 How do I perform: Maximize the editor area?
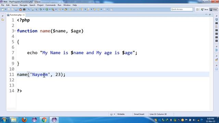[210, 14]
